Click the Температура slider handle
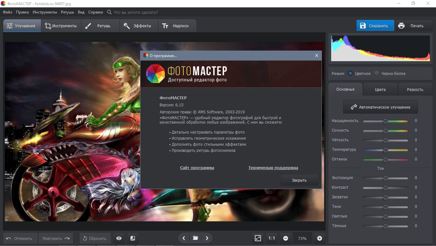436x246 pixels. pos(385,150)
